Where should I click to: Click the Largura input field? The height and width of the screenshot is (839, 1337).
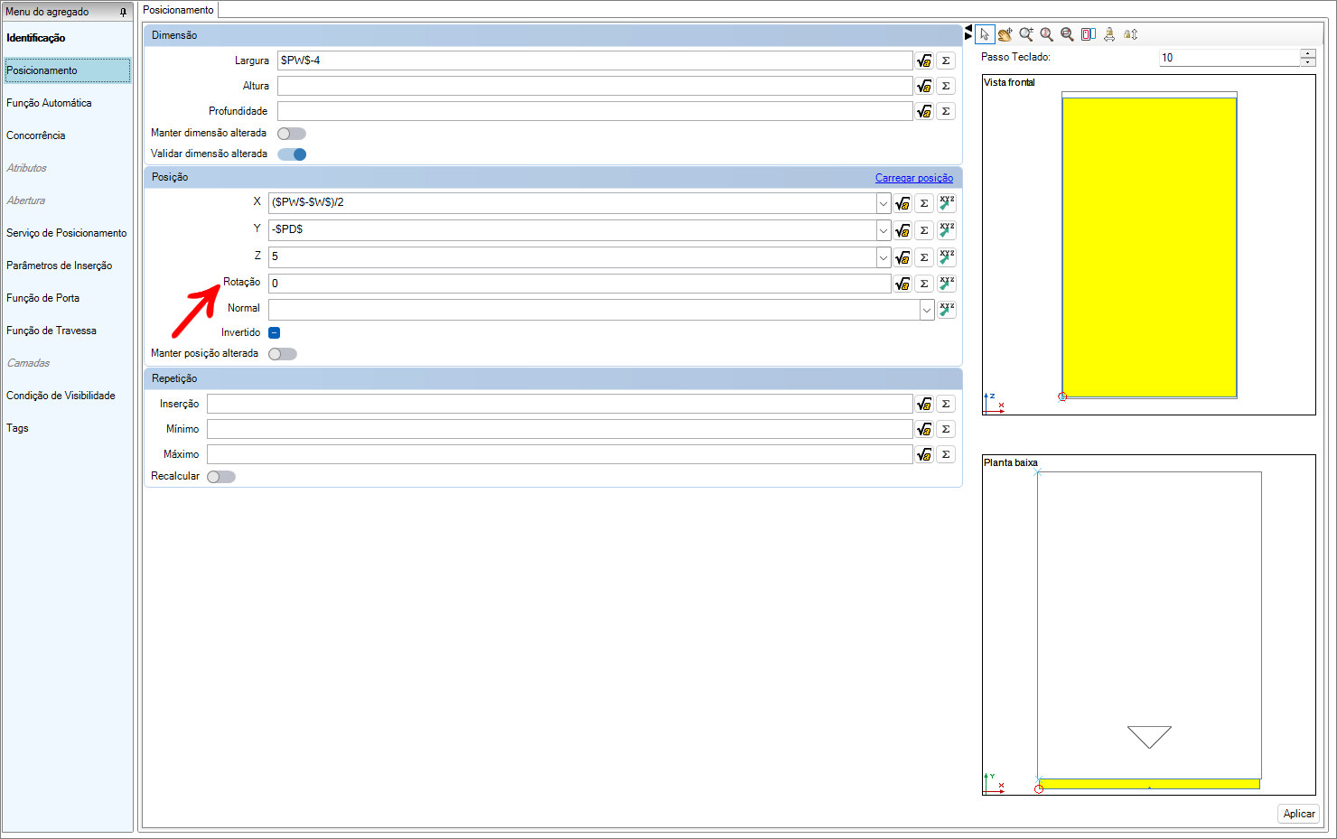594,61
